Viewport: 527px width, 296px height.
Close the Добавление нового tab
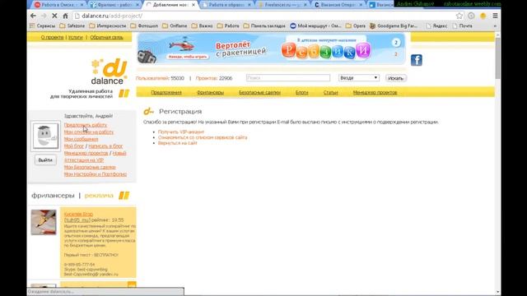[194, 5]
